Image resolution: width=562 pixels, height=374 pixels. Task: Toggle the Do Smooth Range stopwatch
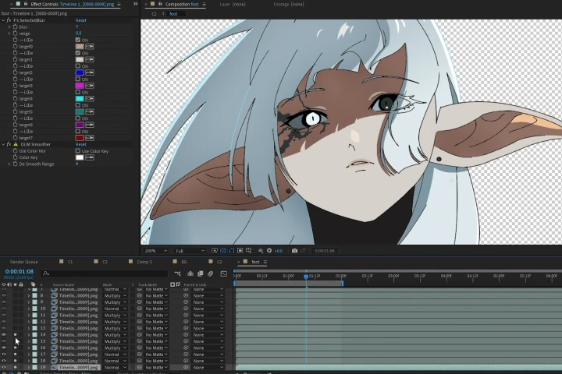(x=15, y=164)
